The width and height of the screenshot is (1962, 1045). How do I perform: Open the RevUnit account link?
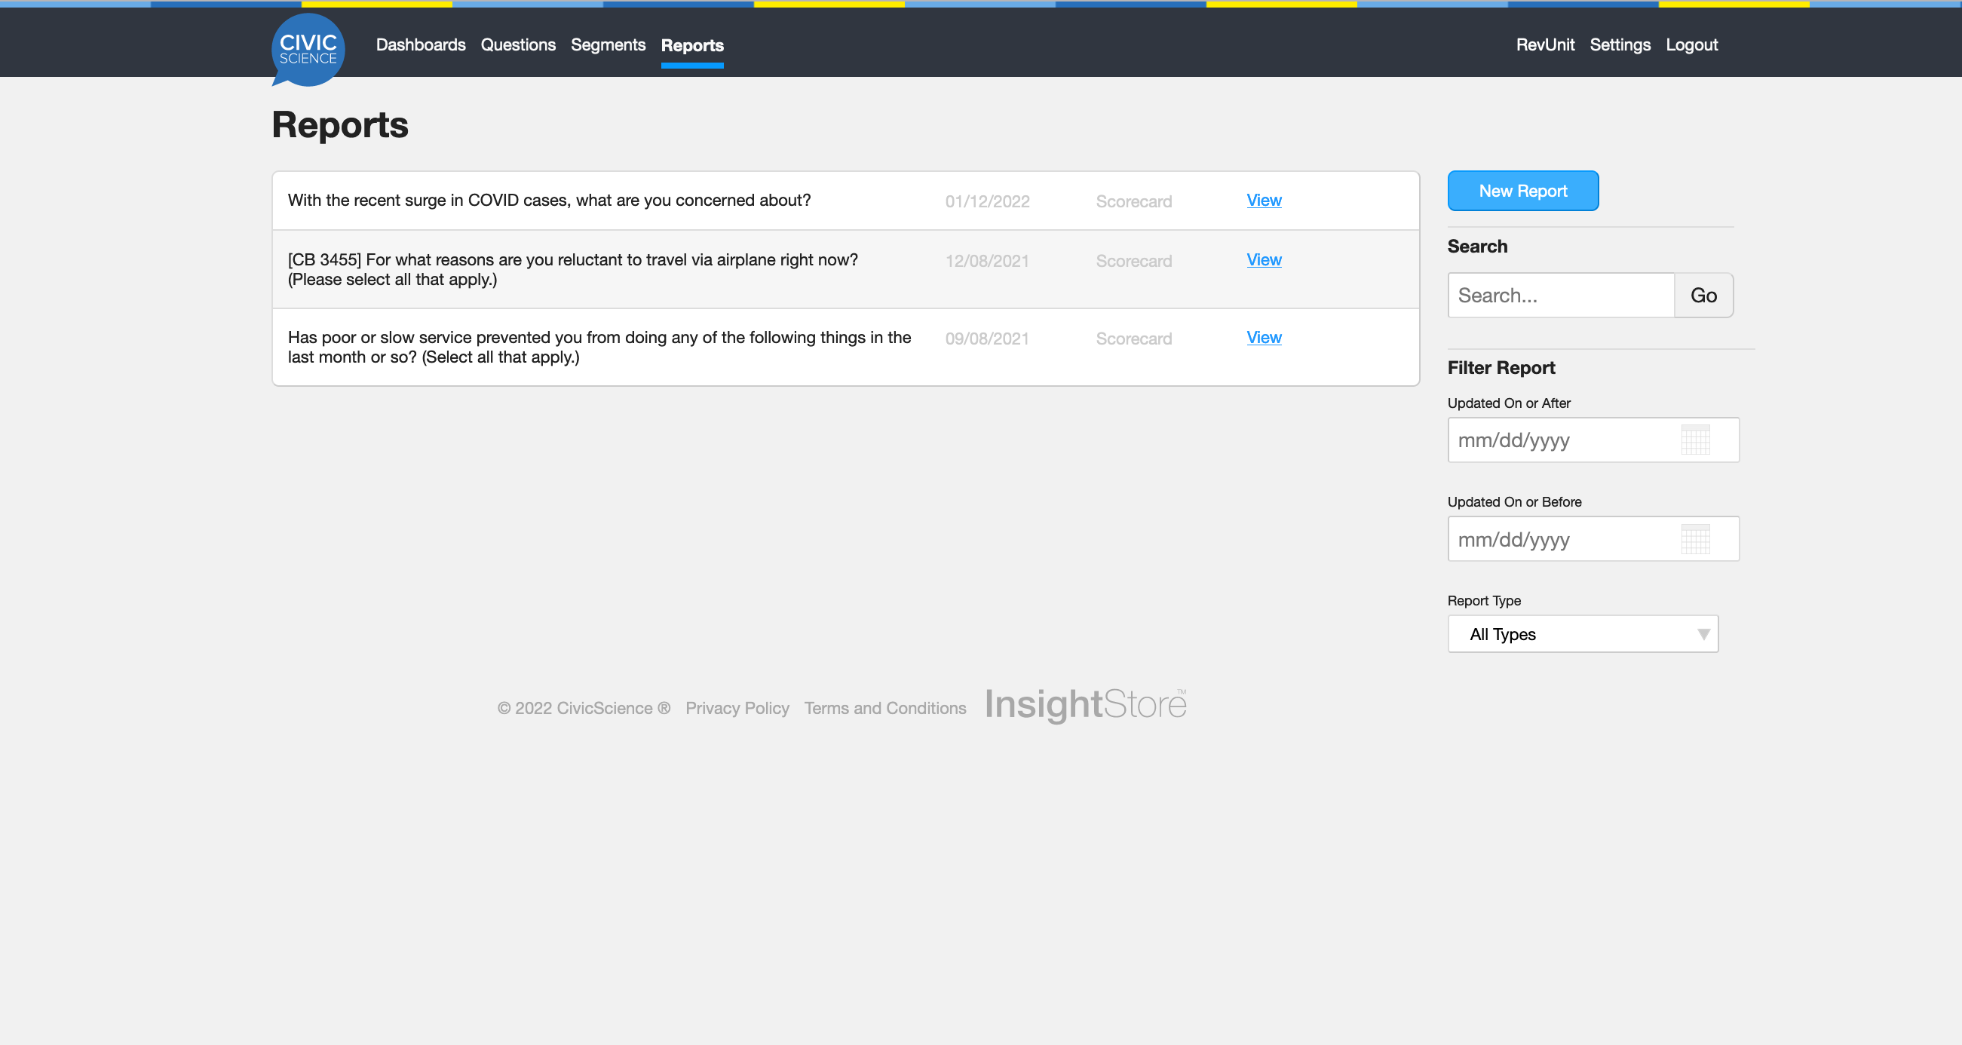pos(1544,45)
